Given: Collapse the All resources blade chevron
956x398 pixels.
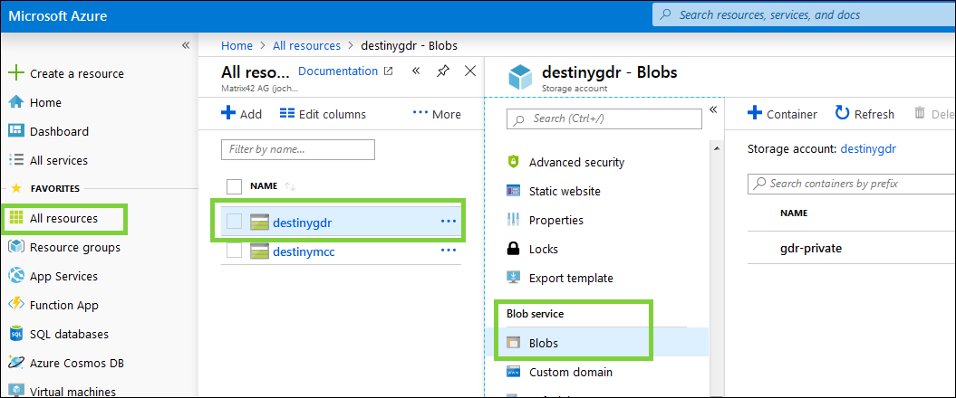Looking at the screenshot, I should [x=417, y=71].
